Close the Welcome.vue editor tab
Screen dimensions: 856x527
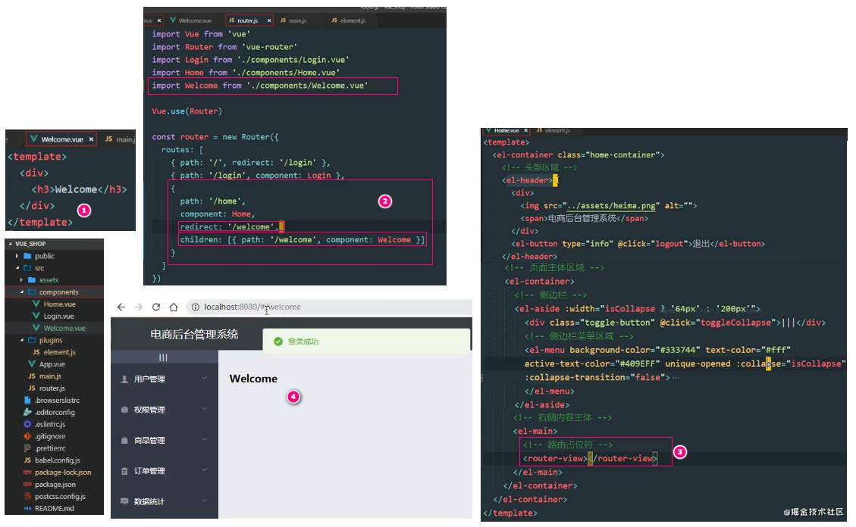(91, 139)
